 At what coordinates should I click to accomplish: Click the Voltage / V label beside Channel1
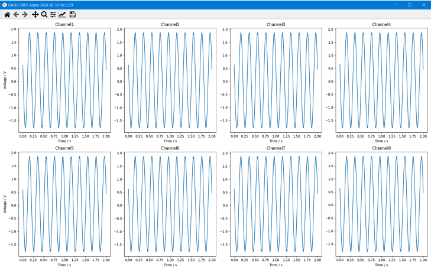point(5,80)
